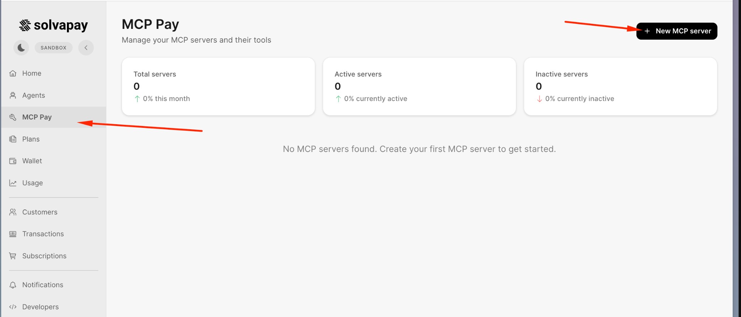The height and width of the screenshot is (317, 741).
Task: Toggle dark mode with moon icon
Action: pos(21,48)
